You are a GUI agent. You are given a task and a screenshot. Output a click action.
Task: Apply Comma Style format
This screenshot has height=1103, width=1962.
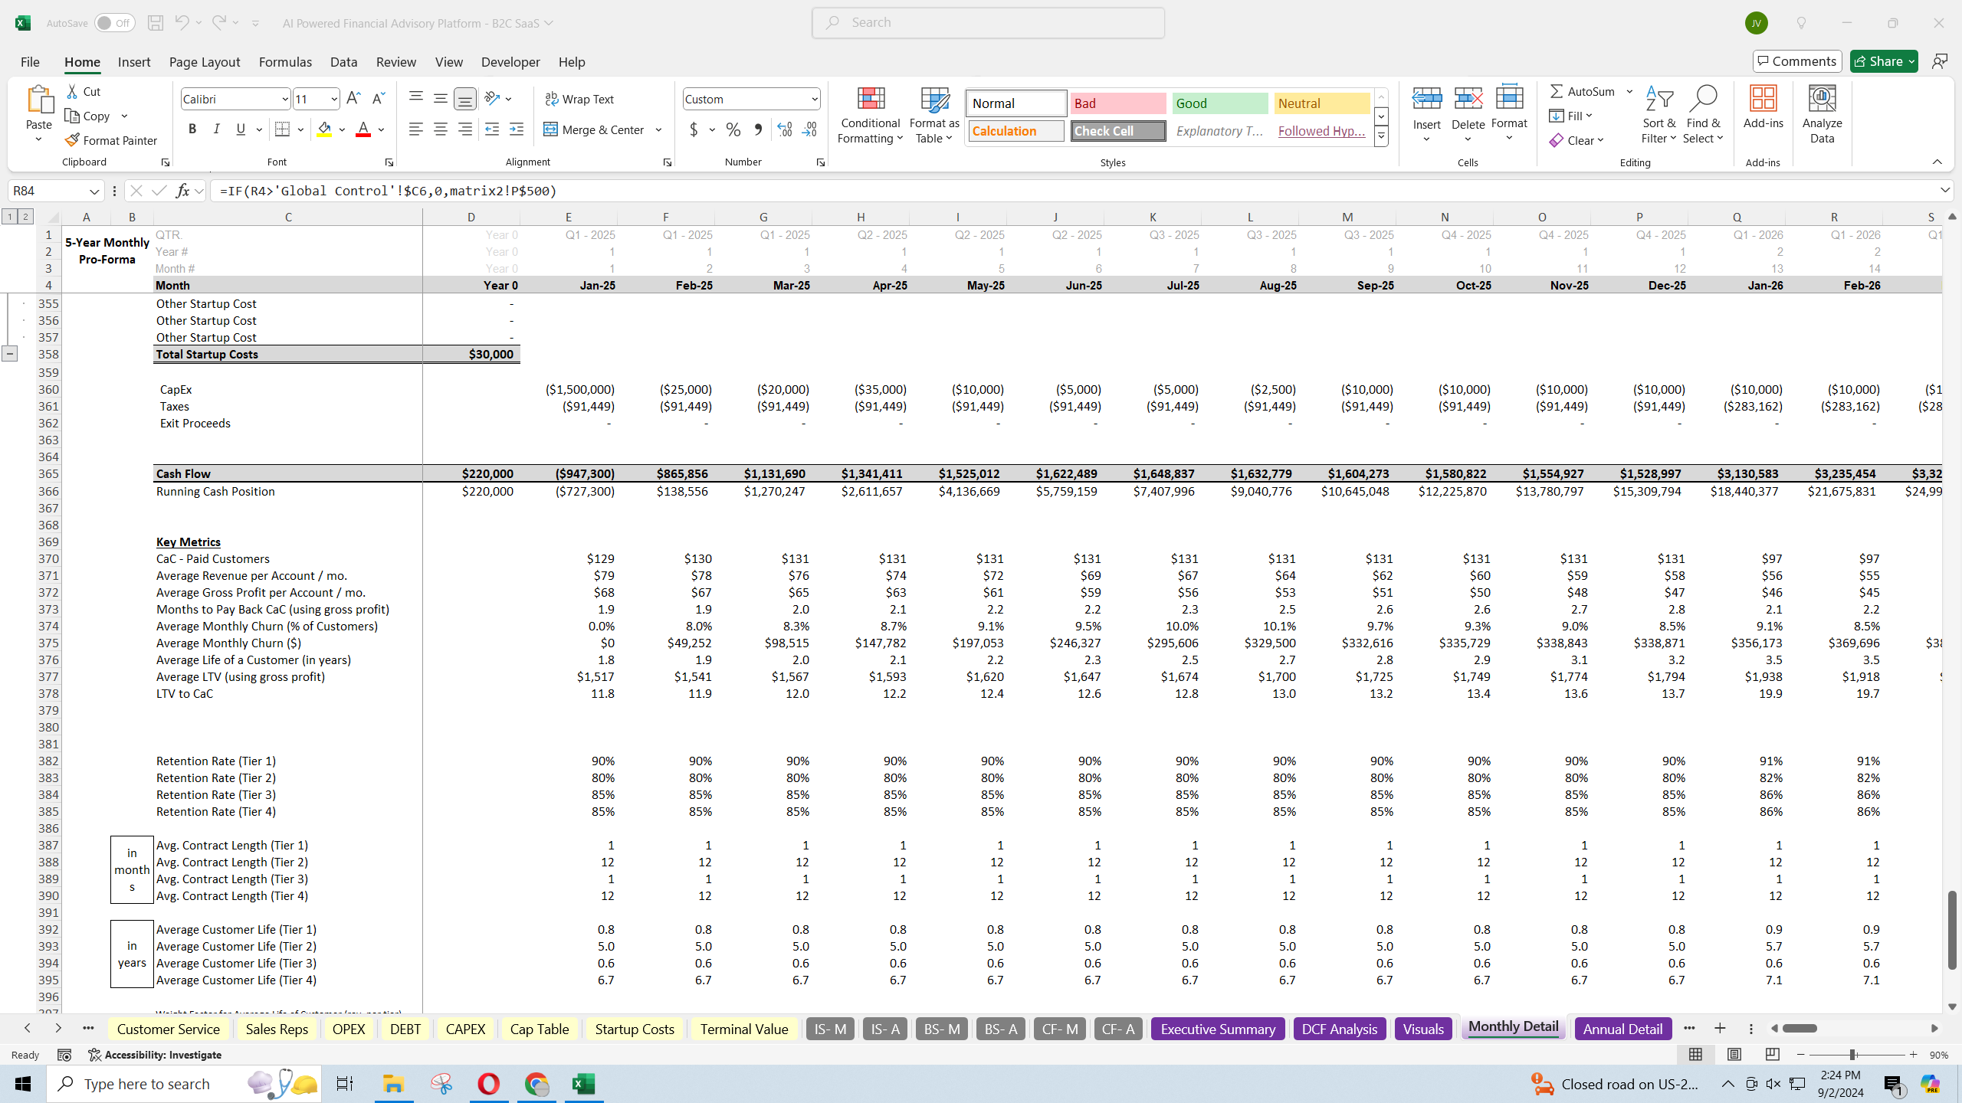click(758, 129)
